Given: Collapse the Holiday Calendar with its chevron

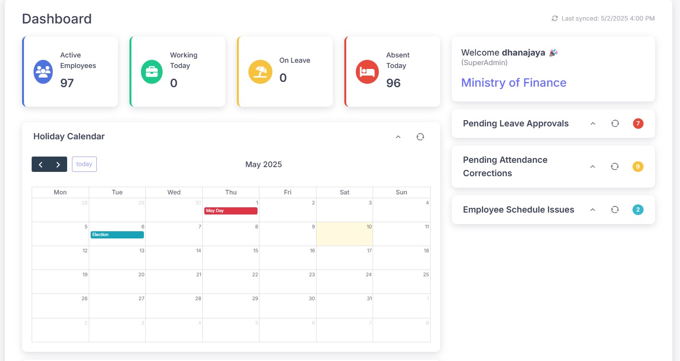Looking at the screenshot, I should pyautogui.click(x=398, y=136).
